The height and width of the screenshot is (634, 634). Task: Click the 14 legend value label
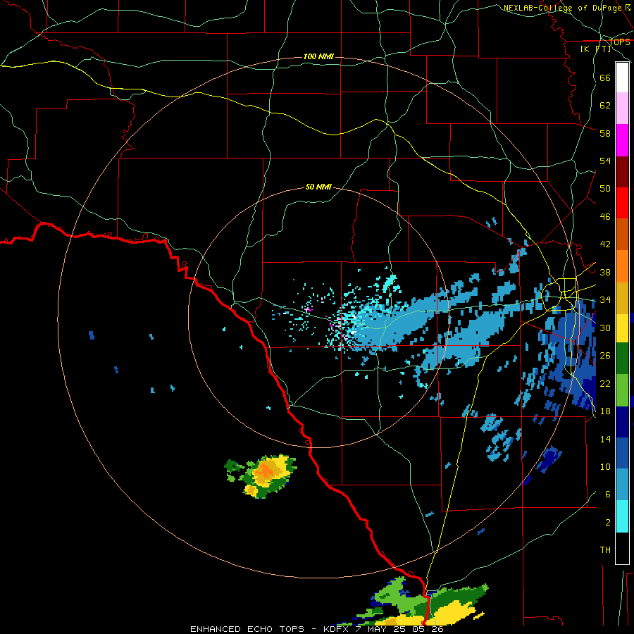(x=605, y=439)
